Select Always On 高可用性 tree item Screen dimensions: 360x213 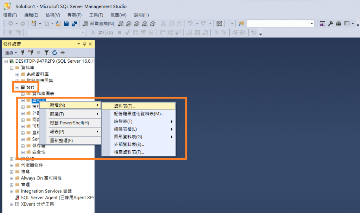[41, 178]
